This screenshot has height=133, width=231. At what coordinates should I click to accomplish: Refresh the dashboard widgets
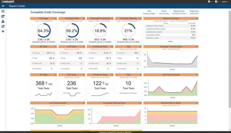point(3,26)
